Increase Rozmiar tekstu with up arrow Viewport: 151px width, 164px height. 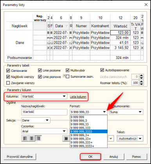tap(141, 82)
